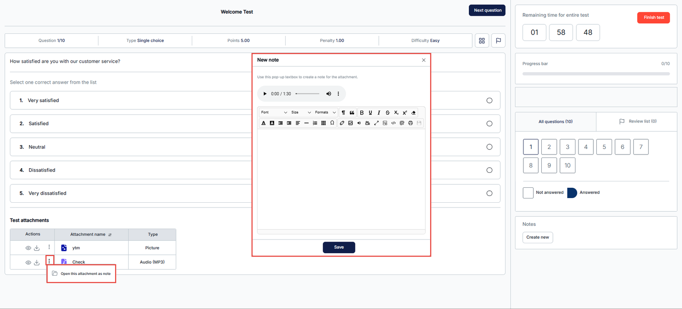The width and height of the screenshot is (682, 309).
Task: Open question 8 from the question grid
Action: (x=531, y=166)
